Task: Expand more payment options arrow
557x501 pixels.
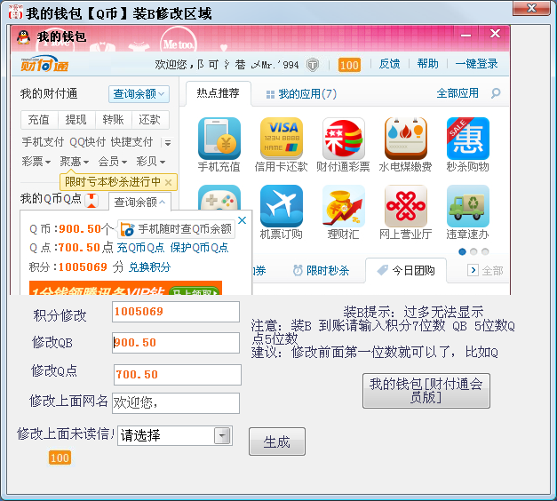Action: [x=167, y=143]
